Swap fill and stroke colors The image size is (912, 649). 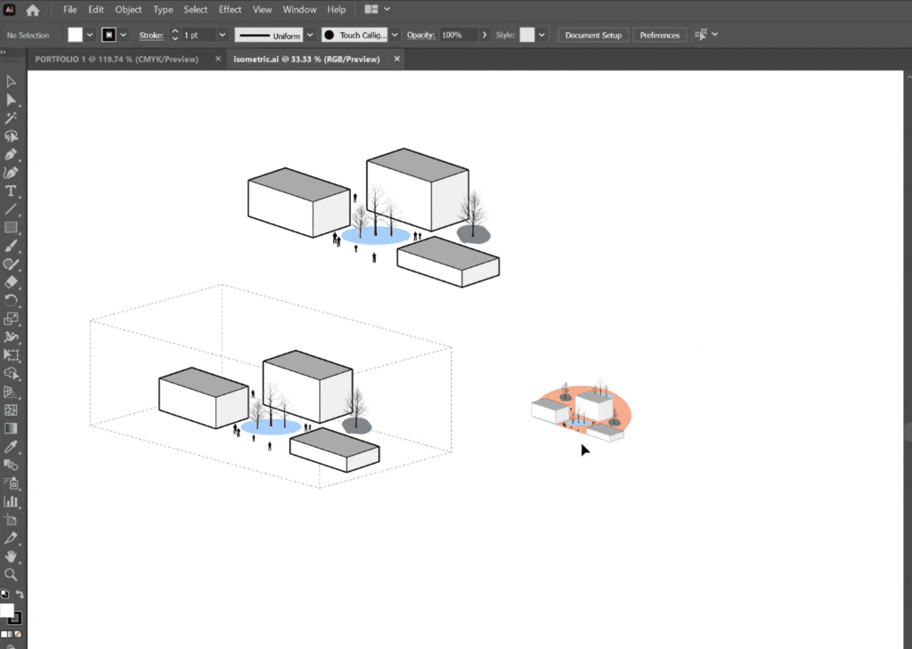tap(20, 594)
